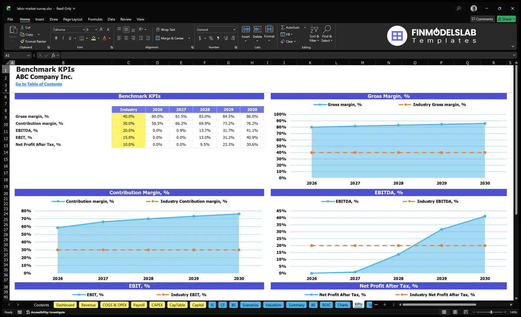The image size is (521, 317).
Task: Click the Borders icon
Action: tap(82, 38)
